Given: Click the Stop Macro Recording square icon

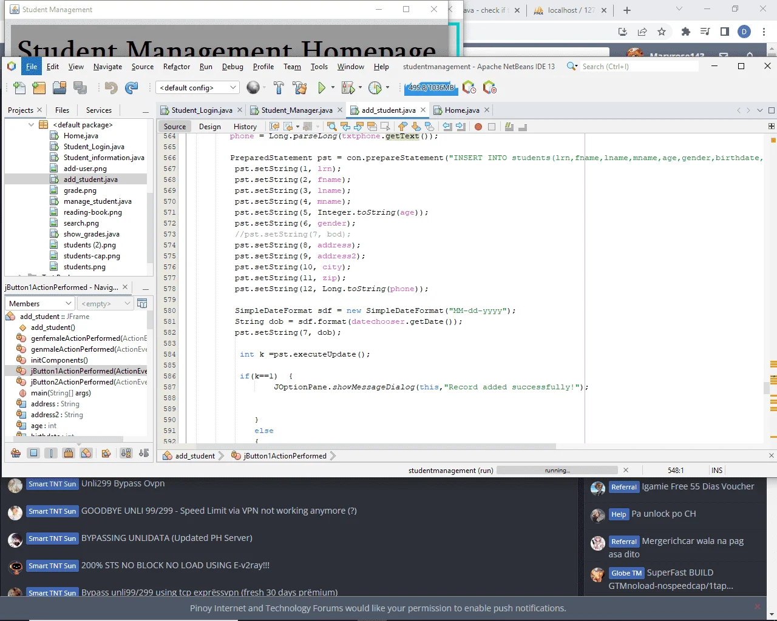Looking at the screenshot, I should coord(492,127).
